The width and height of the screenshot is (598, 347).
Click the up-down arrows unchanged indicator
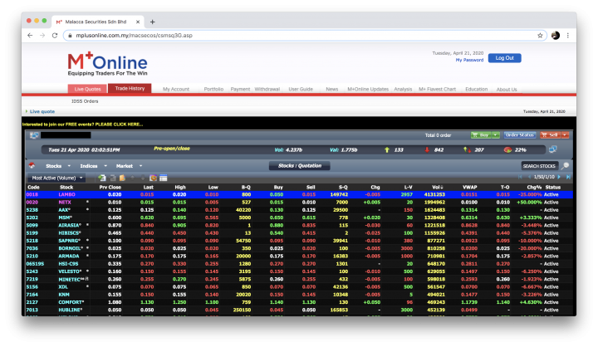(x=467, y=150)
